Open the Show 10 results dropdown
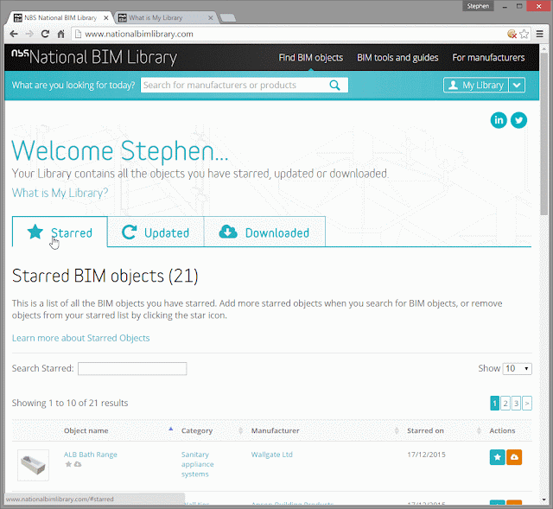Viewport: 553px width, 509px height. (517, 369)
